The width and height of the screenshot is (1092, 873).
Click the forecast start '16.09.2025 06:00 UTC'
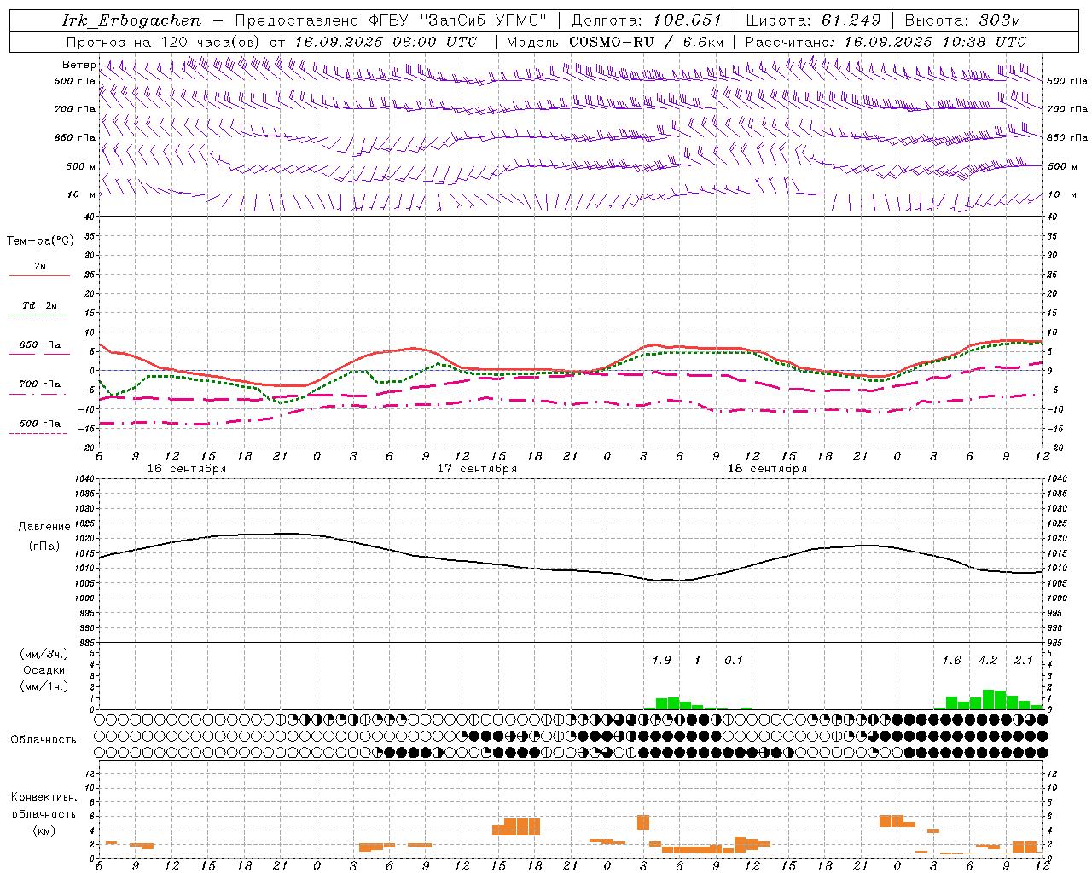tap(386, 42)
